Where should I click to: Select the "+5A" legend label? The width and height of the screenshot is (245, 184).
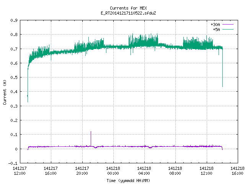[216, 30]
